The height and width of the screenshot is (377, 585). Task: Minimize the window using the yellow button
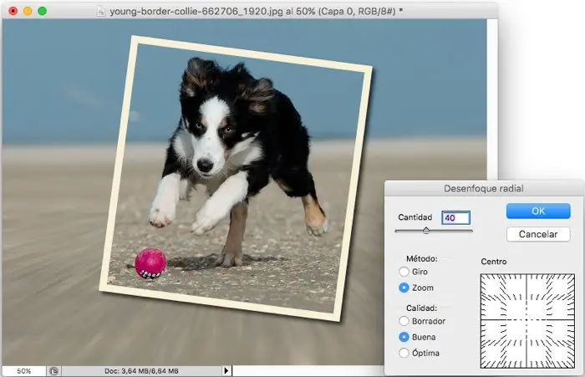[x=27, y=11]
